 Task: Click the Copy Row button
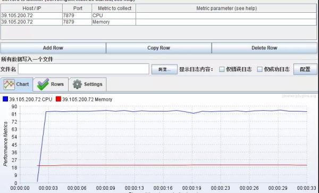tap(158, 48)
